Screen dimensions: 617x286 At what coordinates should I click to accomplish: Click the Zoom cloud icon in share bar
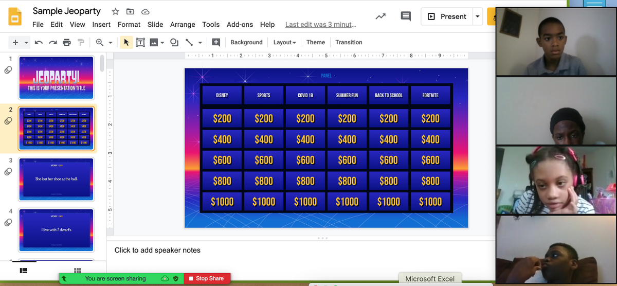(165, 278)
